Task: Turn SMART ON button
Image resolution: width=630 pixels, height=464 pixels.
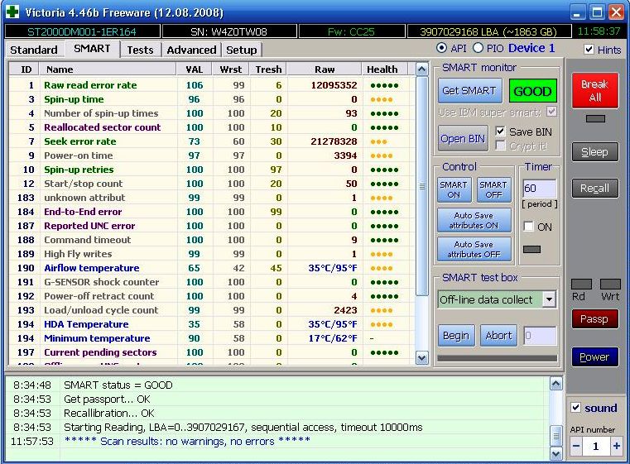Action: click(x=454, y=189)
